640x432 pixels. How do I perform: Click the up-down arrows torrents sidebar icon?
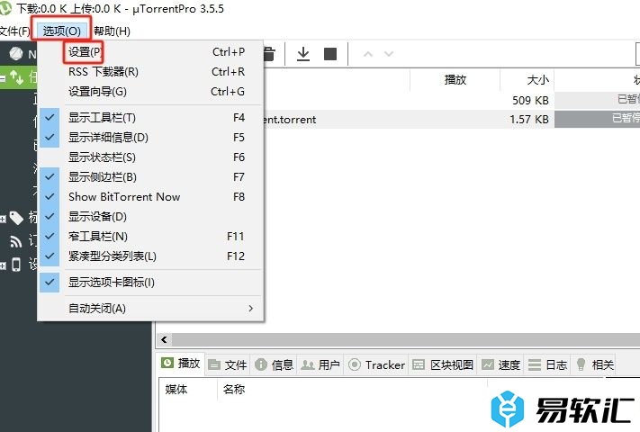17,76
